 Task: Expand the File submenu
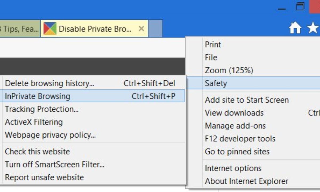click(211, 57)
